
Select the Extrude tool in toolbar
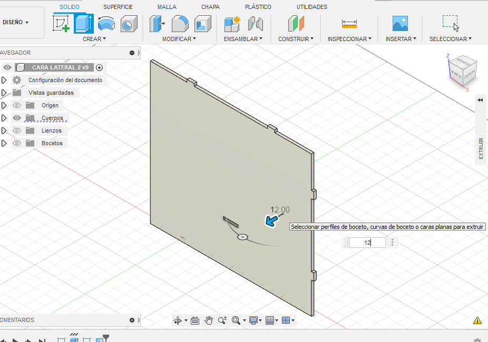coord(84,24)
